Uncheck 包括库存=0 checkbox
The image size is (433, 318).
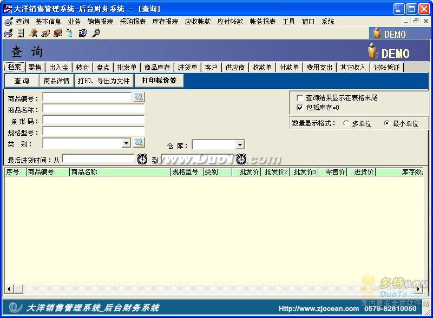click(300, 108)
